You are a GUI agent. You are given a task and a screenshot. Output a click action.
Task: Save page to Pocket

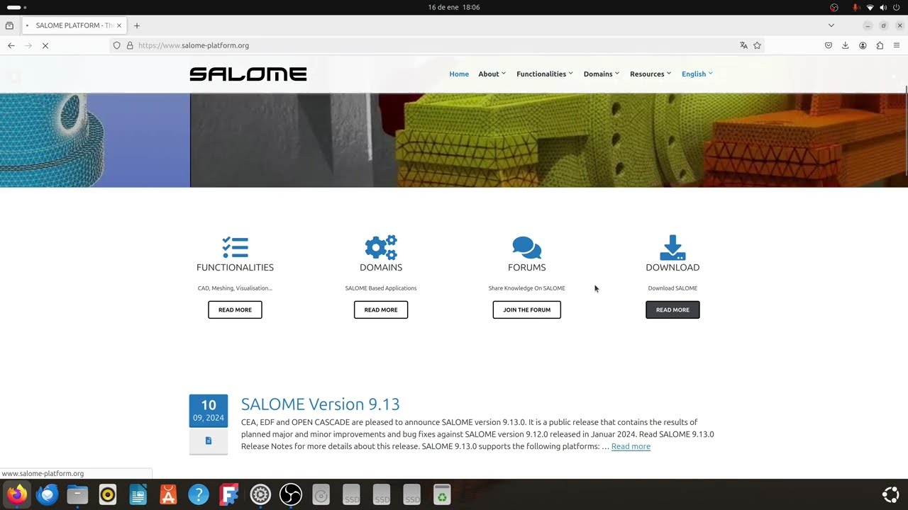coord(828,45)
